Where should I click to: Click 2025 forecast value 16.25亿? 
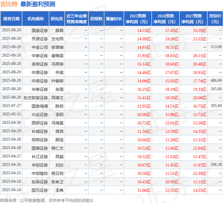(x=144, y=89)
